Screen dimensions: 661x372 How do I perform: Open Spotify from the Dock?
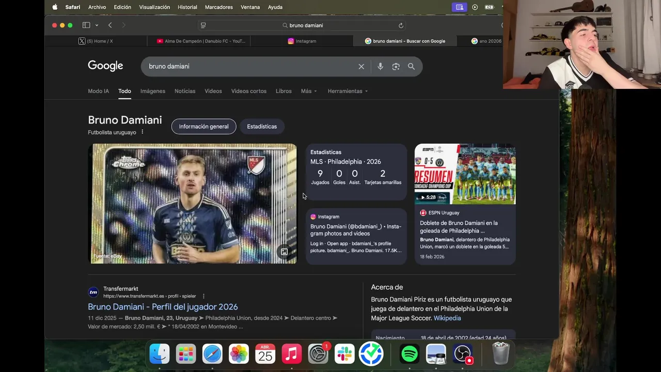click(x=410, y=354)
